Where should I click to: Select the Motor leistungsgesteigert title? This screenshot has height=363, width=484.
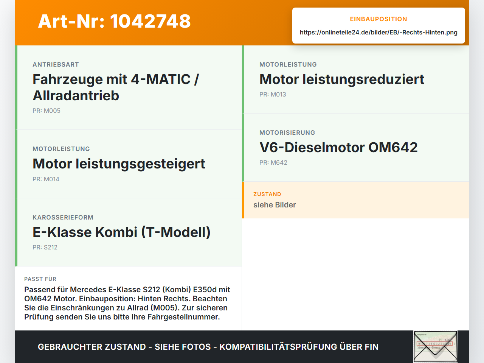pyautogui.click(x=119, y=164)
